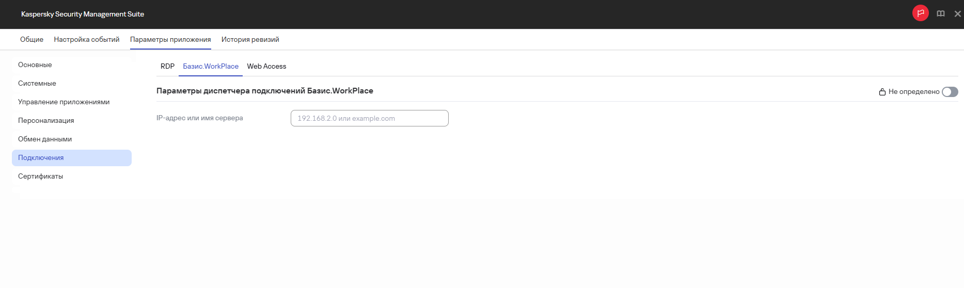
Task: Go to Основные section in sidebar
Action: pos(35,65)
